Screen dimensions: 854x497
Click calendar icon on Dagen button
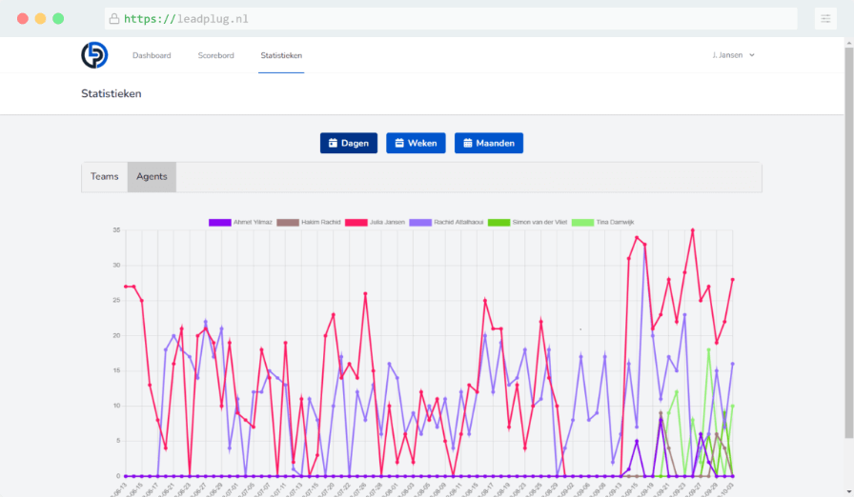coord(333,143)
